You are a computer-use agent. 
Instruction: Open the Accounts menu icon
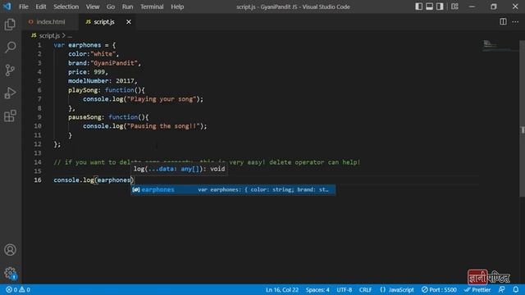coord(10,249)
